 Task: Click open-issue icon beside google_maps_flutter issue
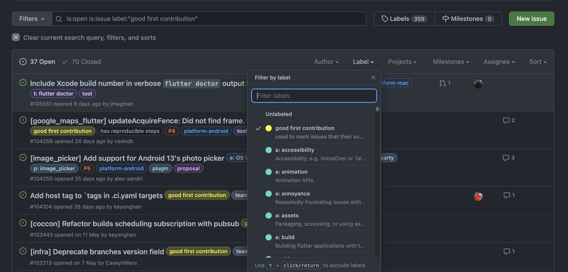(23, 120)
